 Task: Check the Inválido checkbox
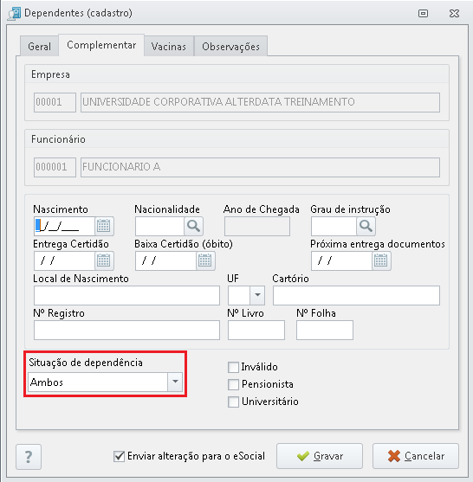233,367
